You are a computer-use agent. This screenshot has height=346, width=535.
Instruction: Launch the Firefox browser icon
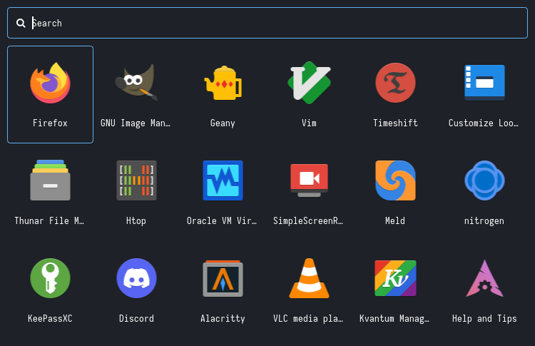coord(50,83)
